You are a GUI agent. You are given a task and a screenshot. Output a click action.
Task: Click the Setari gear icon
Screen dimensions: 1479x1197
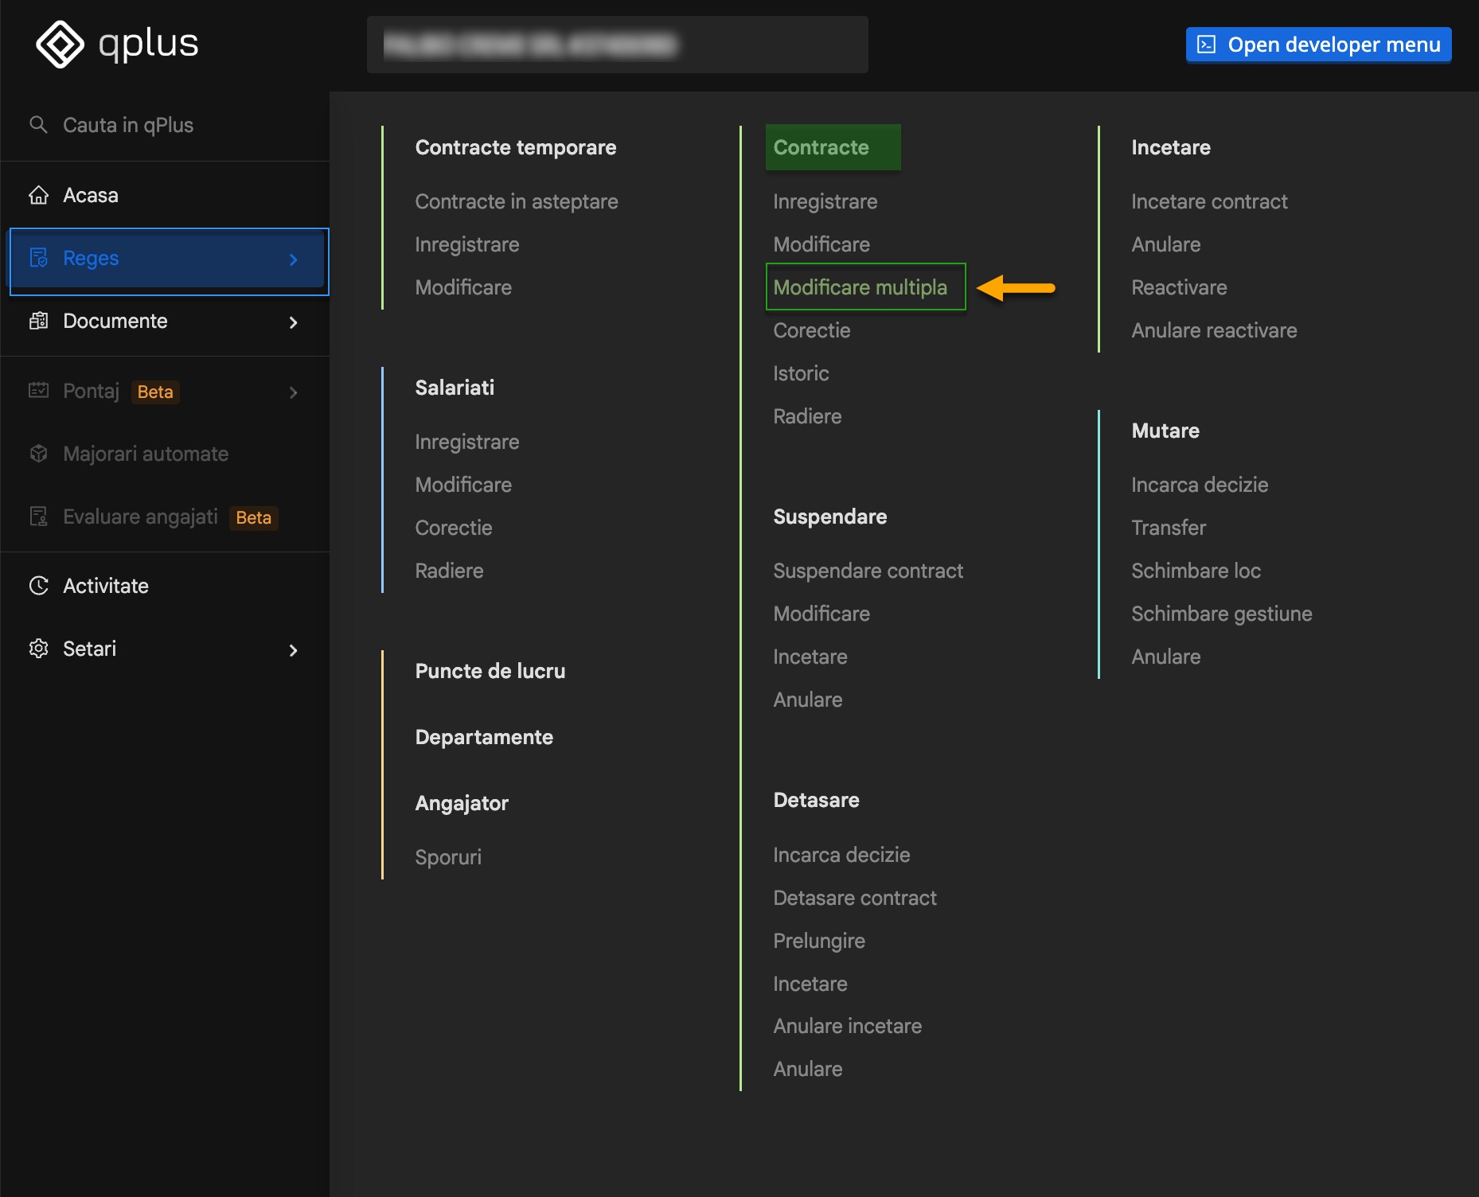point(38,649)
